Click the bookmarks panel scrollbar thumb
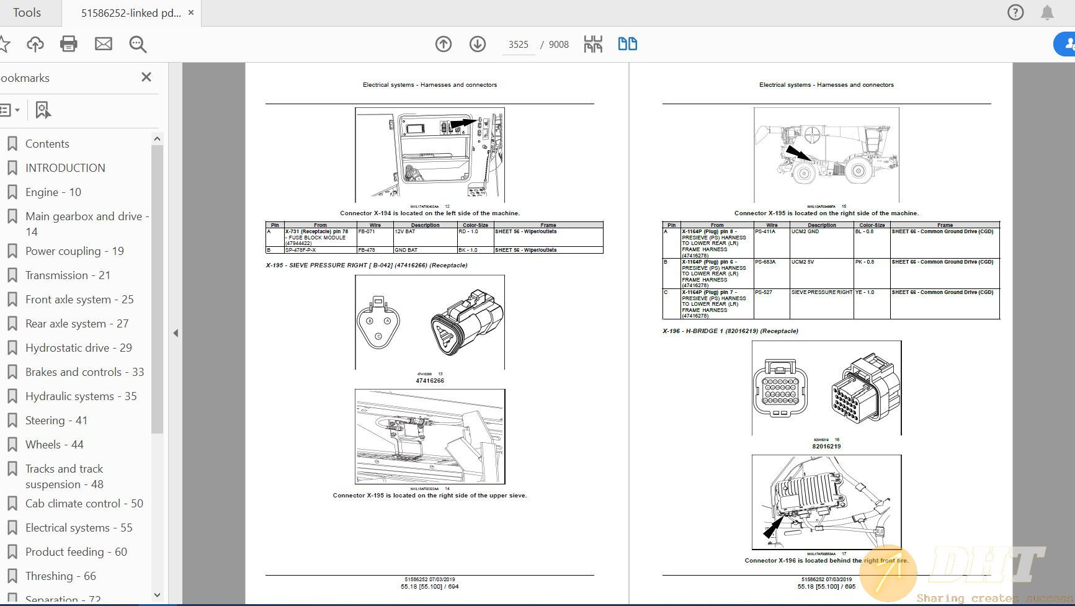1075x606 pixels. tap(157, 289)
